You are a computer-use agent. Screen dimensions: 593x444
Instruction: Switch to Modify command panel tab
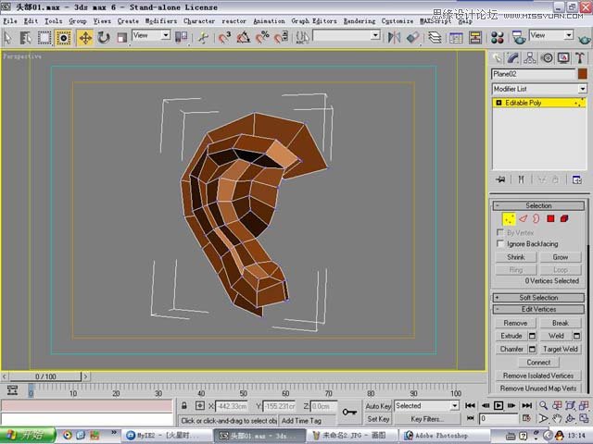coord(513,57)
